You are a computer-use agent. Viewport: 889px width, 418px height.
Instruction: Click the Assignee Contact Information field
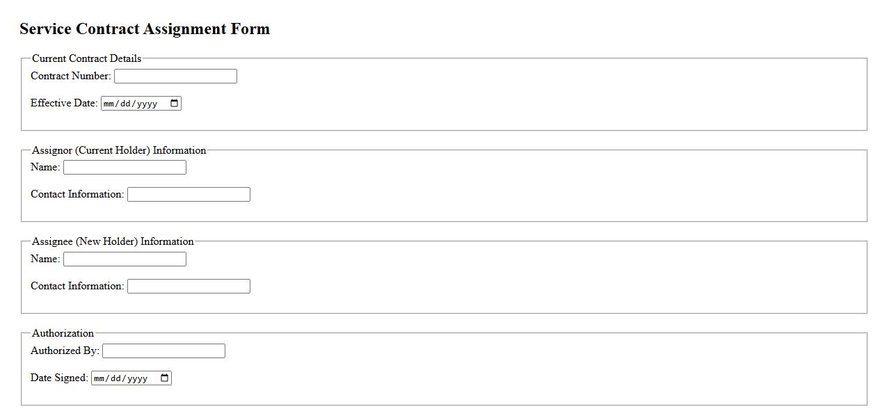pos(189,287)
